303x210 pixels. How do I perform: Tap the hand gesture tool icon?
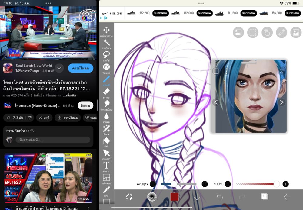(x=267, y=32)
